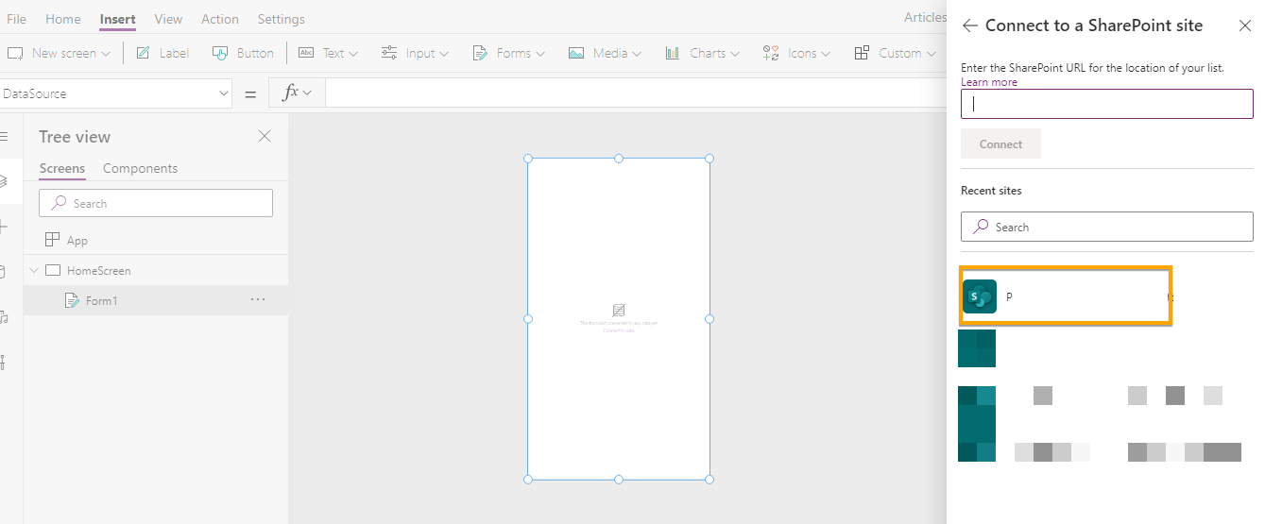Click the Learn more link
The width and height of the screenshot is (1265, 524).
click(x=989, y=82)
